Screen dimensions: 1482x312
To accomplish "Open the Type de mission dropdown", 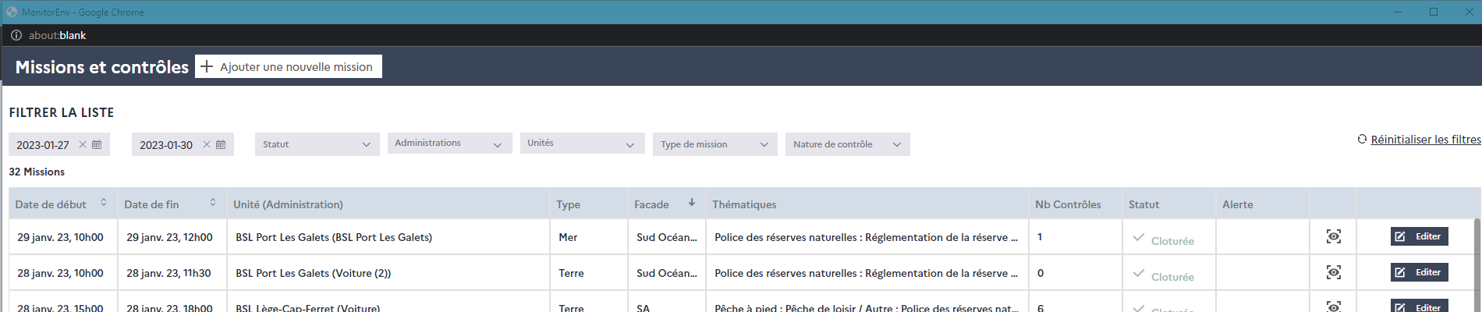I will [x=715, y=144].
